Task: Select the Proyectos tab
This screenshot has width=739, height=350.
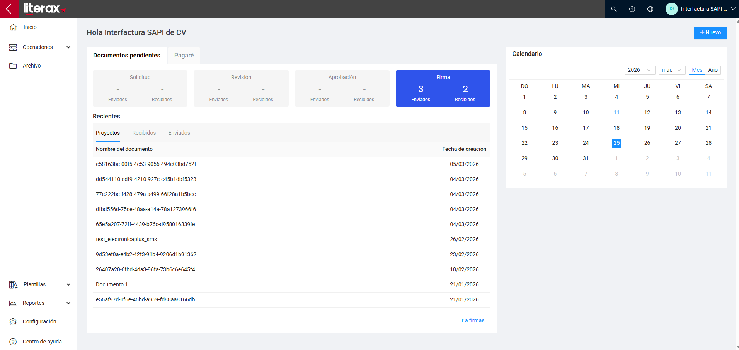Action: (x=108, y=133)
